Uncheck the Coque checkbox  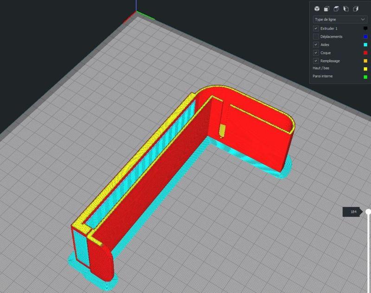tap(316, 52)
